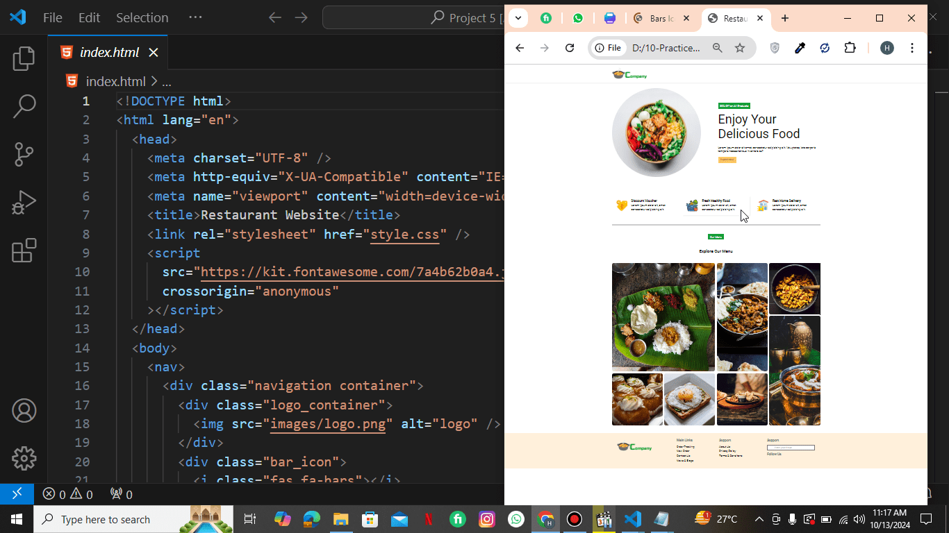Click the yellow button below the hero text
The width and height of the screenshot is (949, 533).
[727, 160]
